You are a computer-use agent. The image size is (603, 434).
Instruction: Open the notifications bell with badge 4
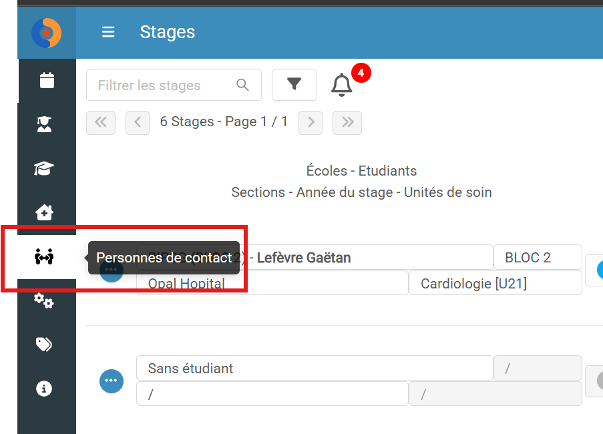tap(341, 85)
